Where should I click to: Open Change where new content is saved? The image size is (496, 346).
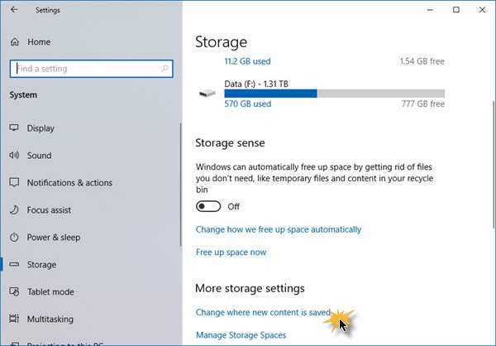[263, 313]
